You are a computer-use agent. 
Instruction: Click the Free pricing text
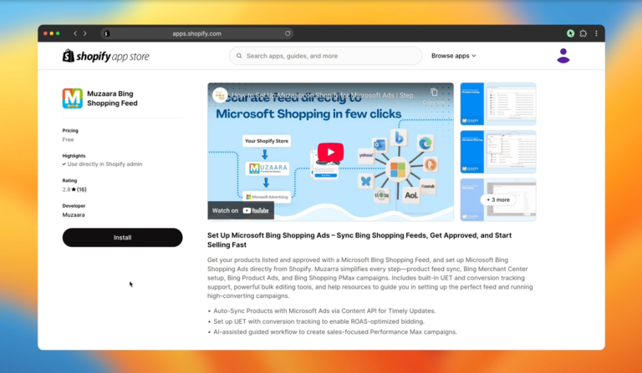(68, 139)
